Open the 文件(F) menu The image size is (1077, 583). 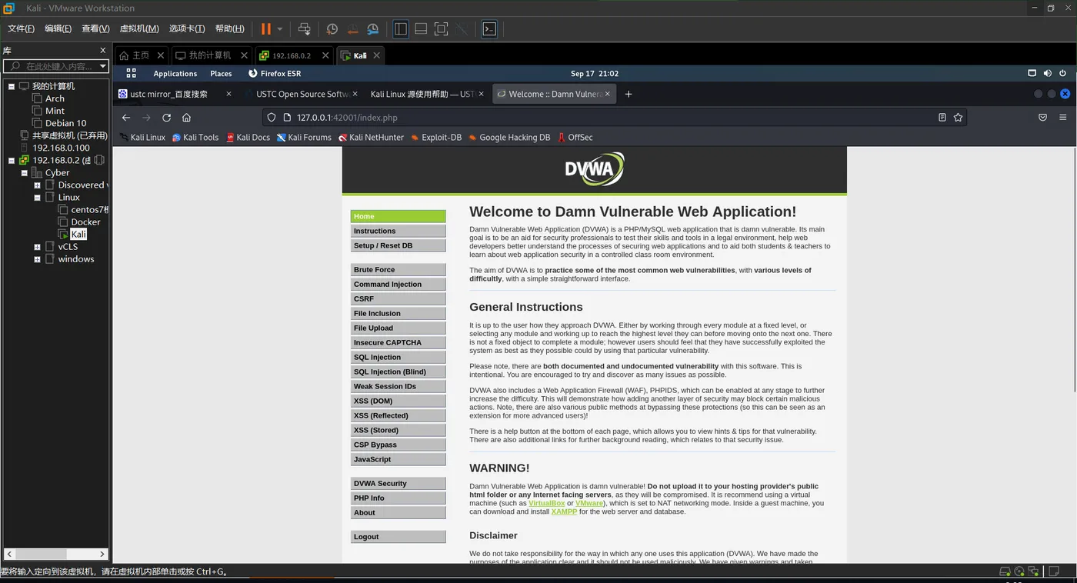(21, 28)
